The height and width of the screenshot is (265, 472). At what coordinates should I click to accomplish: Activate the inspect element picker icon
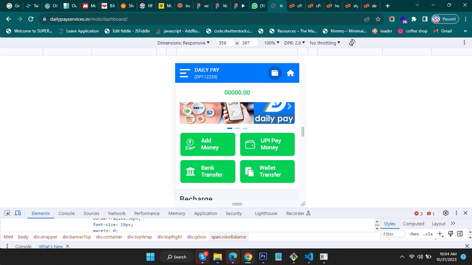[7, 213]
